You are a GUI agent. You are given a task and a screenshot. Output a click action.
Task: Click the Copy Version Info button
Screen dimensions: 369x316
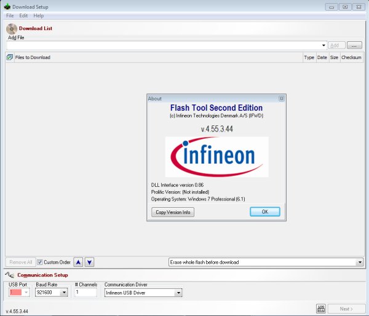coord(173,212)
